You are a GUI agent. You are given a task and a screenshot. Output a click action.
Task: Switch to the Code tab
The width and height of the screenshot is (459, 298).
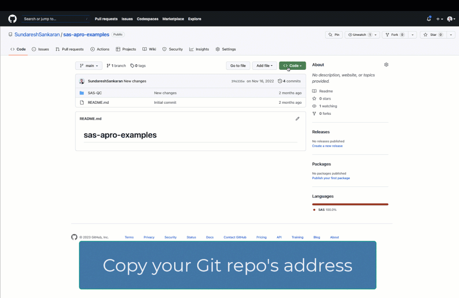[x=18, y=49]
